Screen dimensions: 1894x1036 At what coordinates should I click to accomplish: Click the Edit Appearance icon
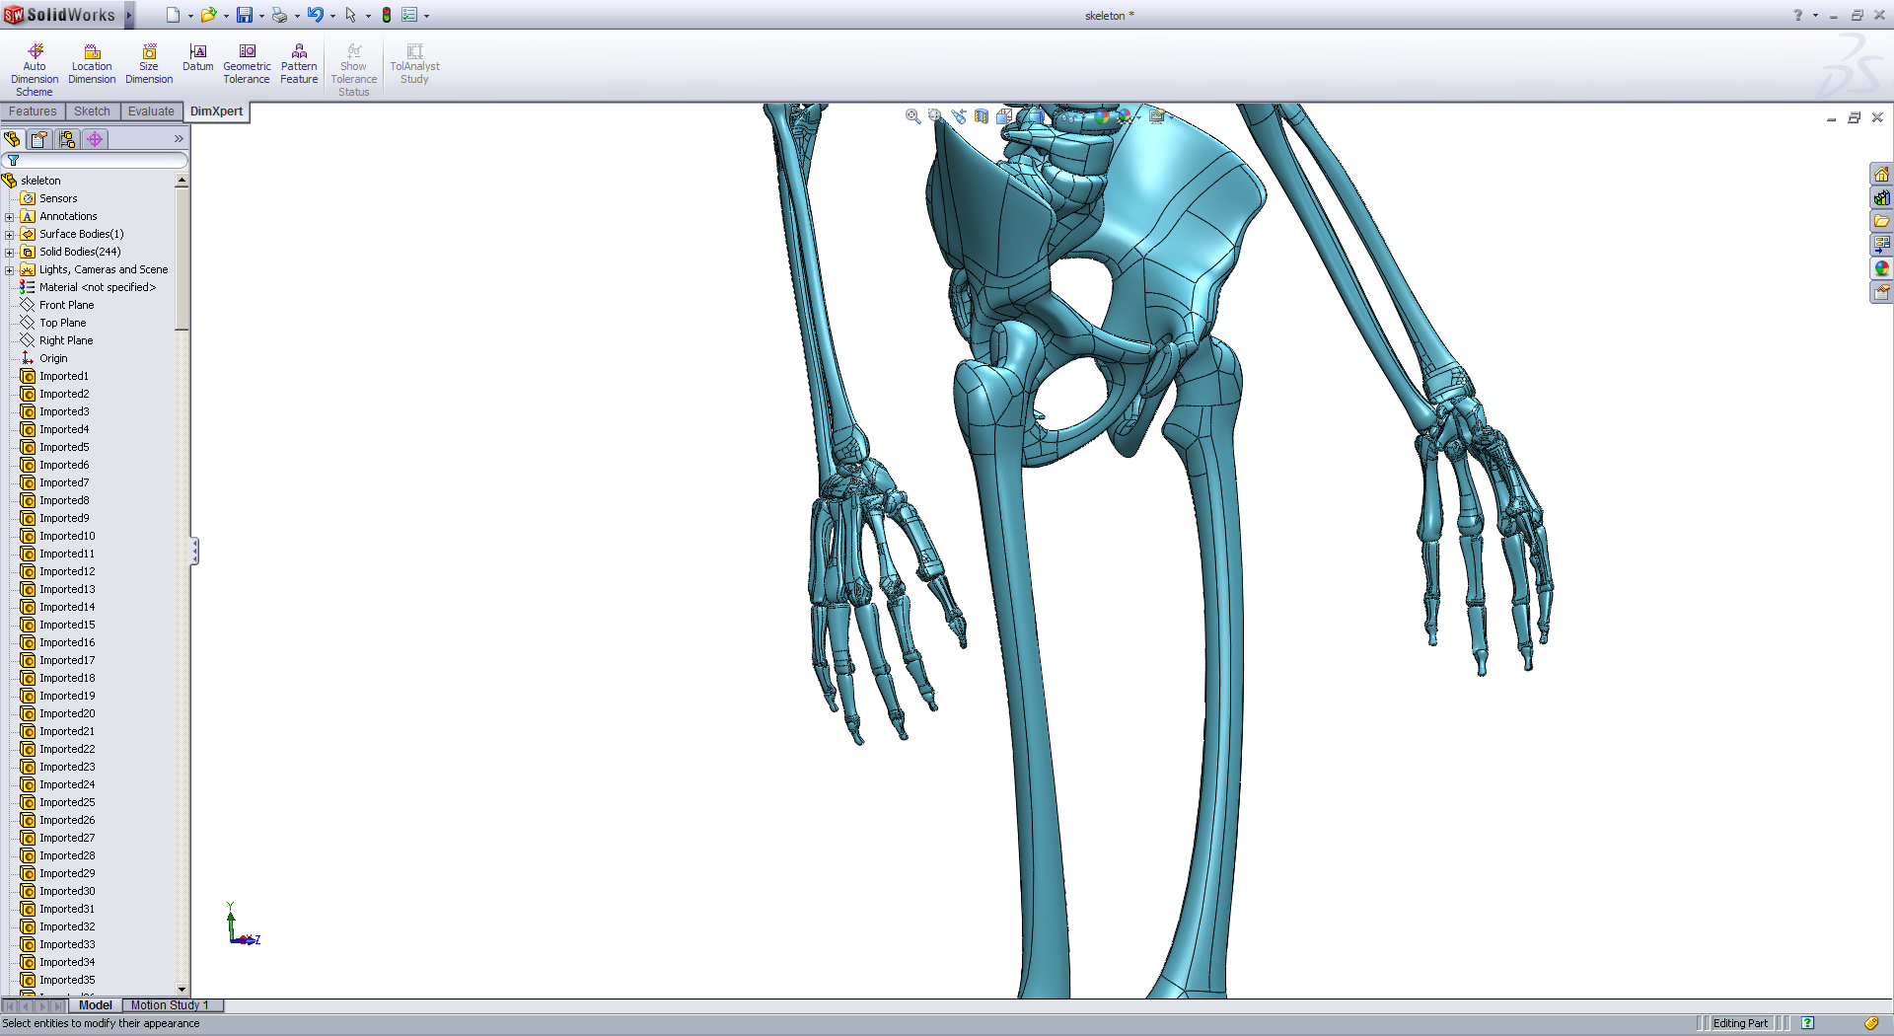point(1101,115)
